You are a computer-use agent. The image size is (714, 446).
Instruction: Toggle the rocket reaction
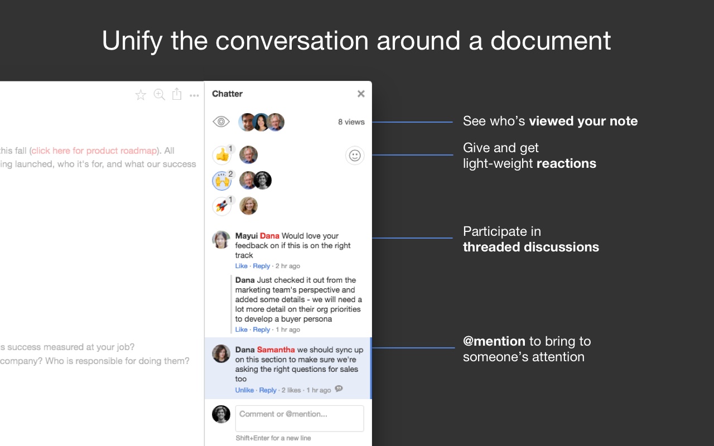pos(223,206)
